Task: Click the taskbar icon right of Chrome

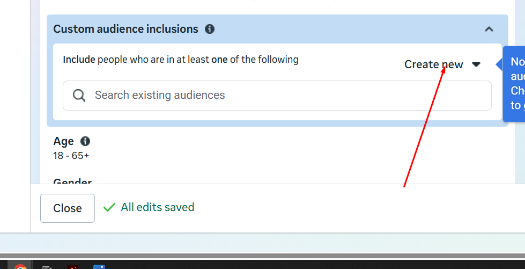Action: 47,267
